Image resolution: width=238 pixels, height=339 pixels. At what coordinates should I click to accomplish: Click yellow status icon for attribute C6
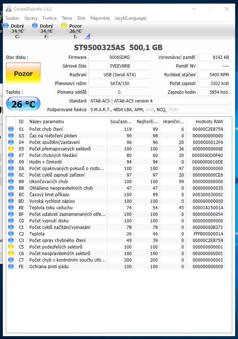(11, 253)
